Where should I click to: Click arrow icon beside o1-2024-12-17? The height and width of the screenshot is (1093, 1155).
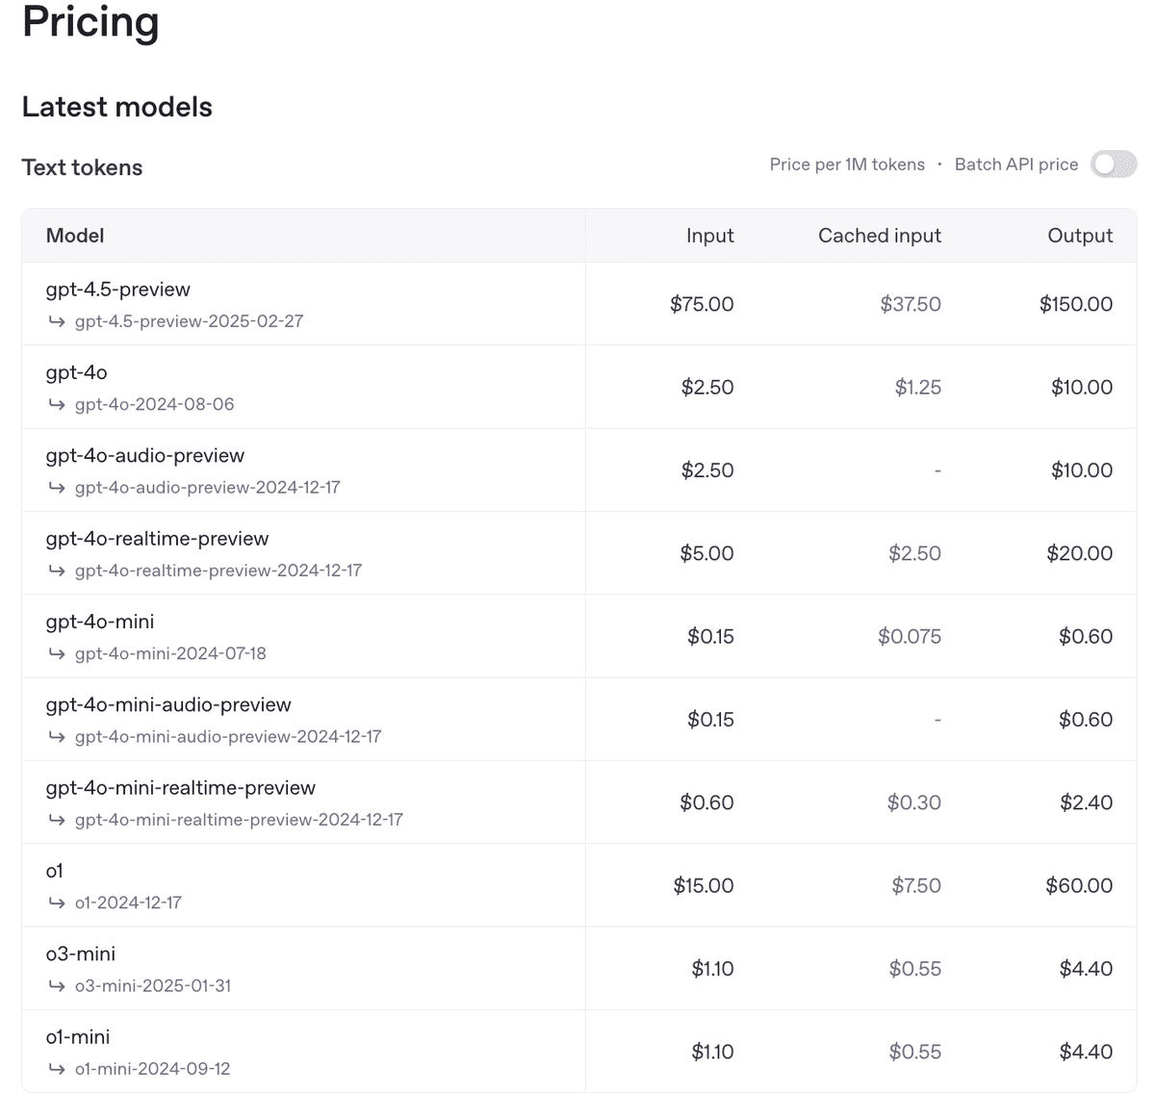(57, 902)
